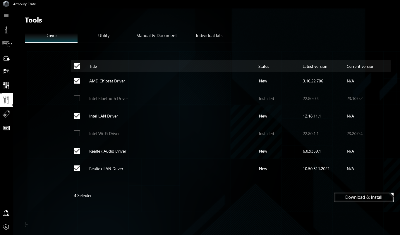Open the Manual & Document tab

coord(156,35)
